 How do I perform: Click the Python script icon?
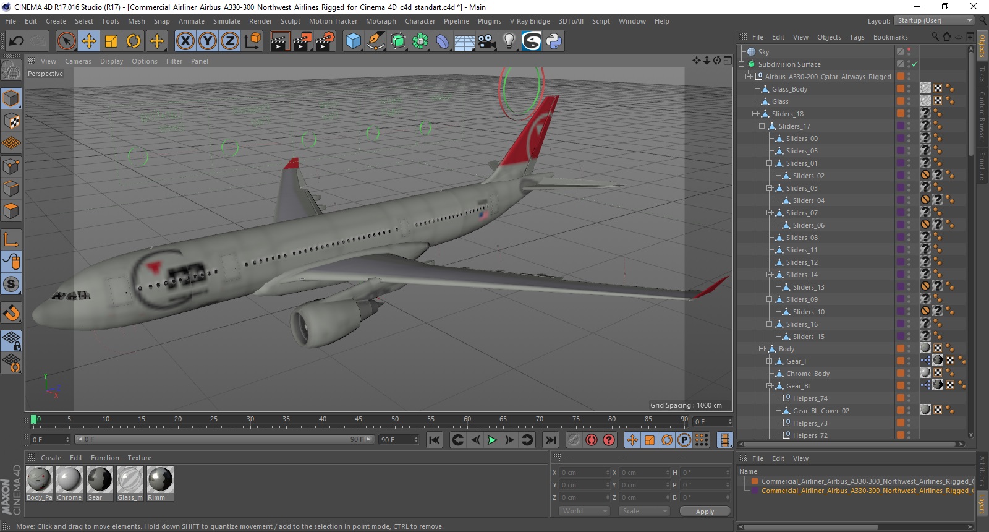[x=554, y=41]
